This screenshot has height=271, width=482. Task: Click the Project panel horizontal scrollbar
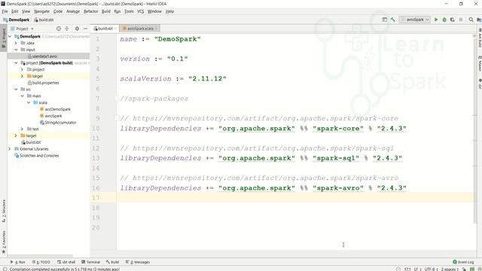tap(40, 256)
